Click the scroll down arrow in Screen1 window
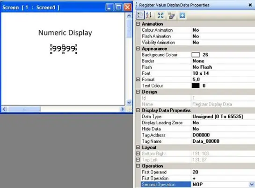This screenshot has height=188, width=255. click(129, 102)
